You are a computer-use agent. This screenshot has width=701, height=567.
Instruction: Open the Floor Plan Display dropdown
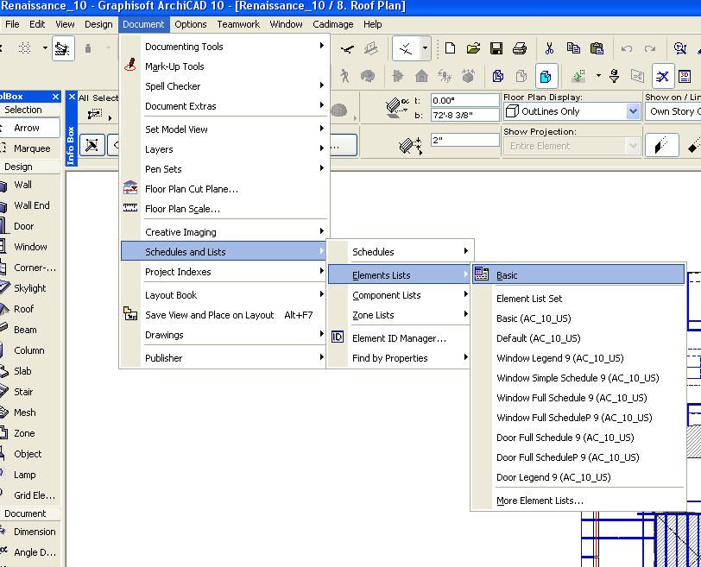633,111
